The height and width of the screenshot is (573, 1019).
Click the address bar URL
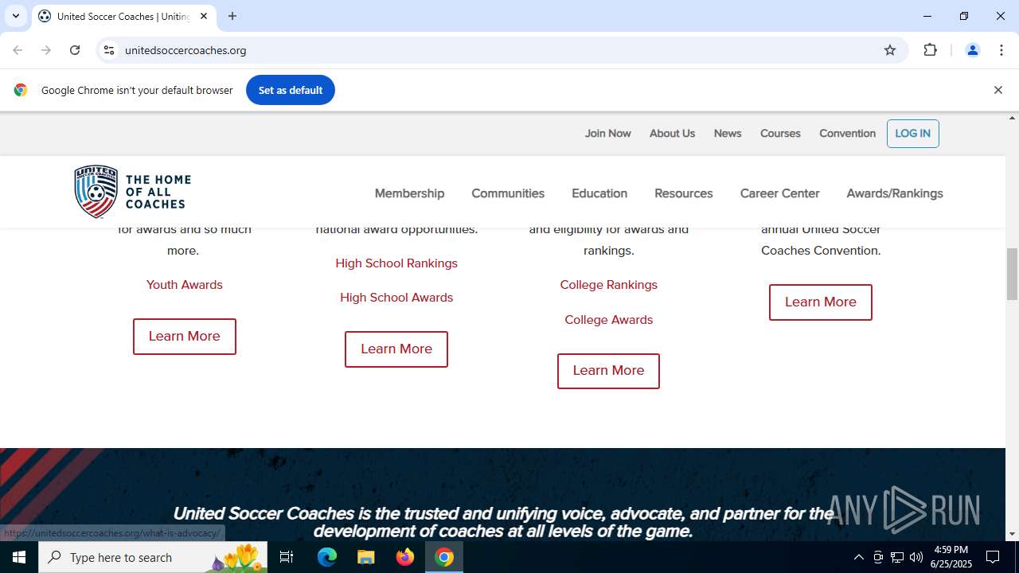pyautogui.click(x=185, y=50)
